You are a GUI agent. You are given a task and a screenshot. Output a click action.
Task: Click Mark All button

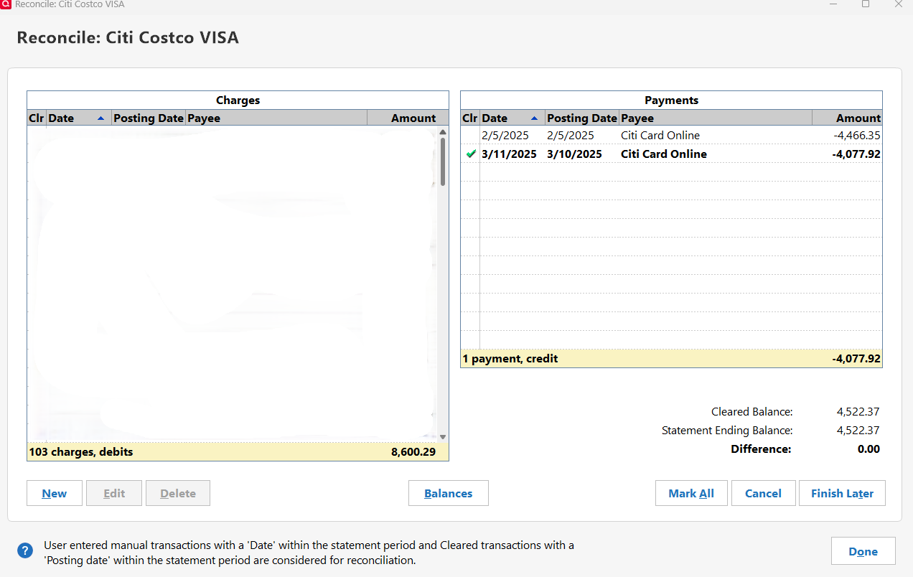[691, 493]
